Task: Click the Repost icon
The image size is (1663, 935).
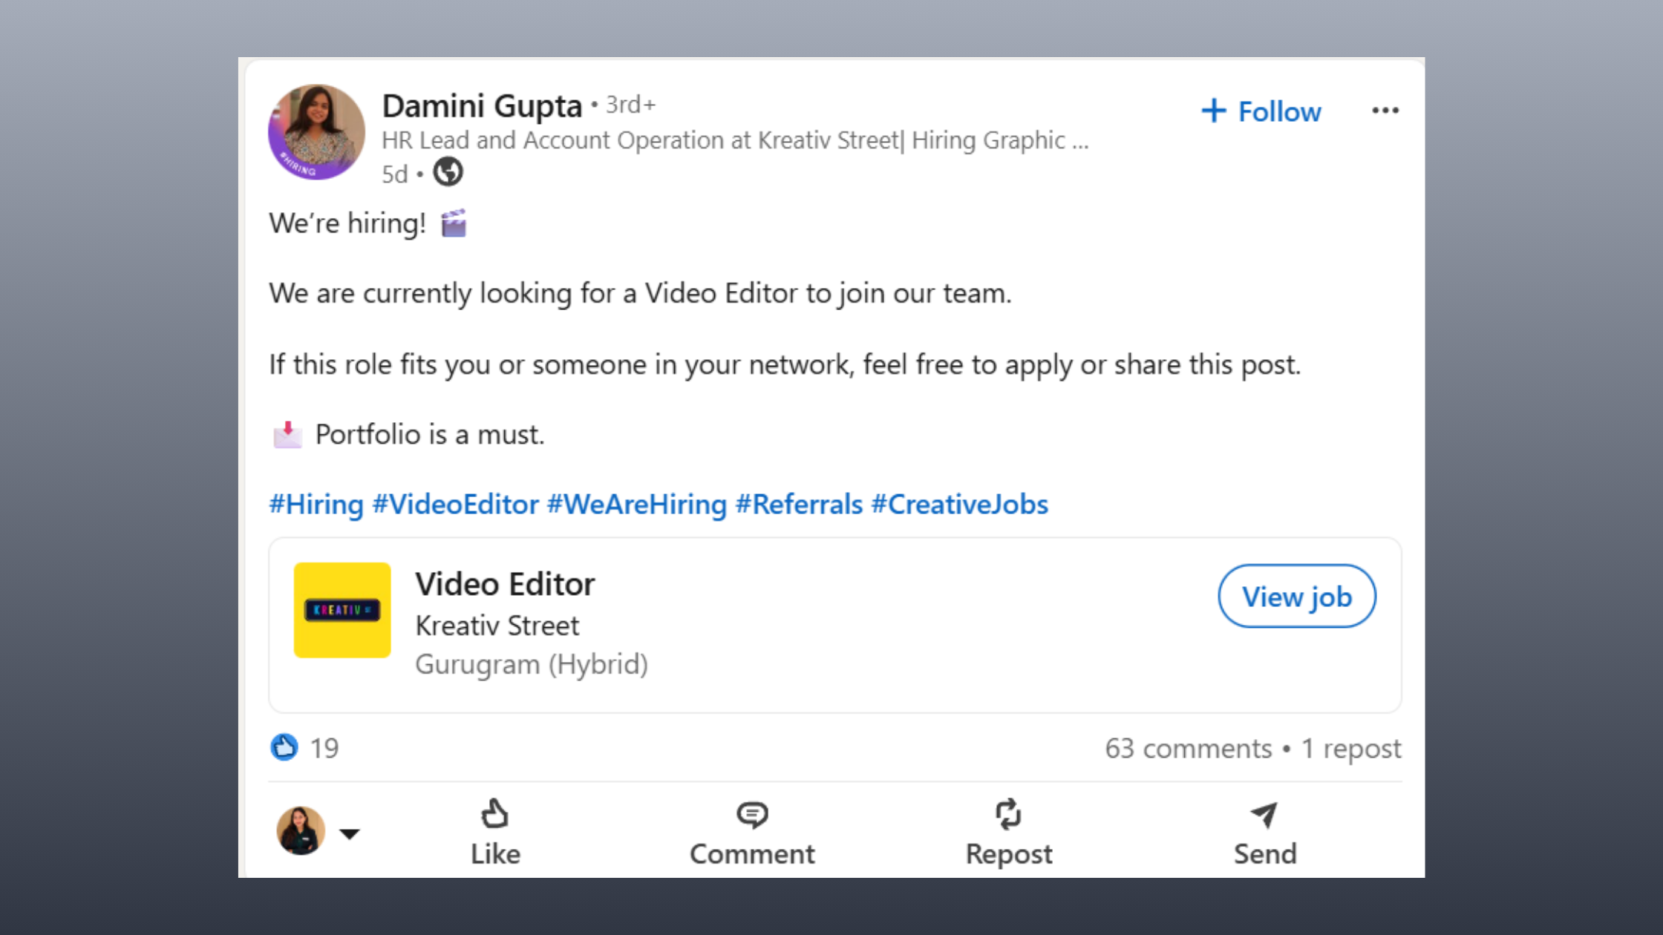Action: (x=1008, y=815)
